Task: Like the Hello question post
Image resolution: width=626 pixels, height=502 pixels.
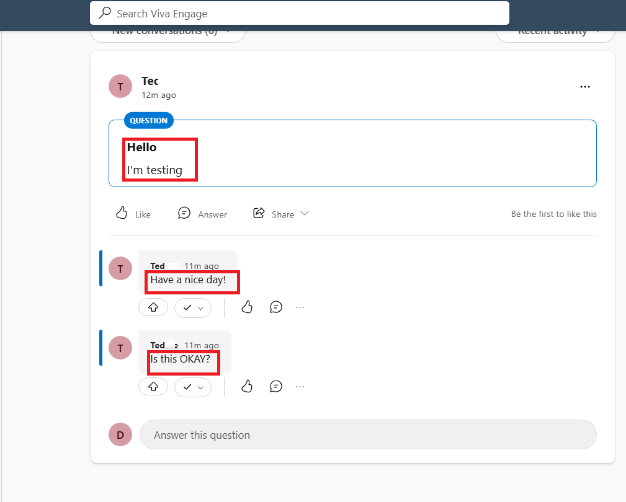Action: tap(133, 214)
